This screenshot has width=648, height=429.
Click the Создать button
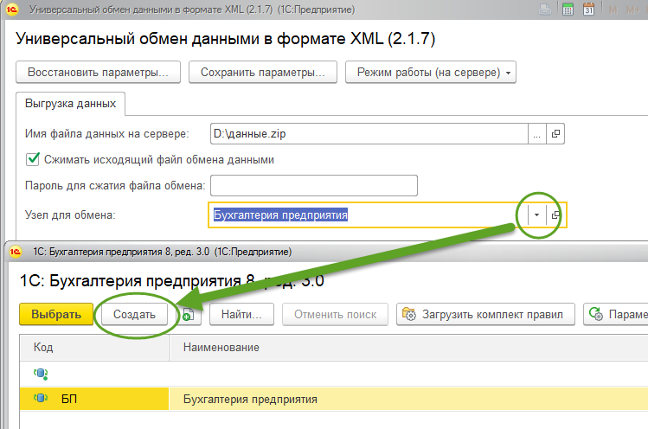pyautogui.click(x=134, y=315)
